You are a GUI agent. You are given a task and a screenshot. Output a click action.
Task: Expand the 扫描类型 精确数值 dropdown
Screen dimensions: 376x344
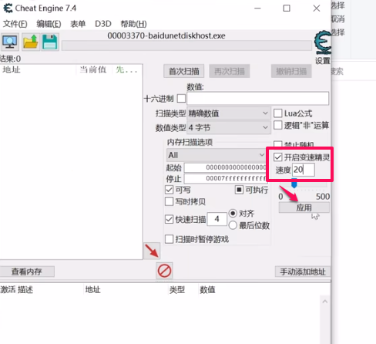(x=229, y=113)
